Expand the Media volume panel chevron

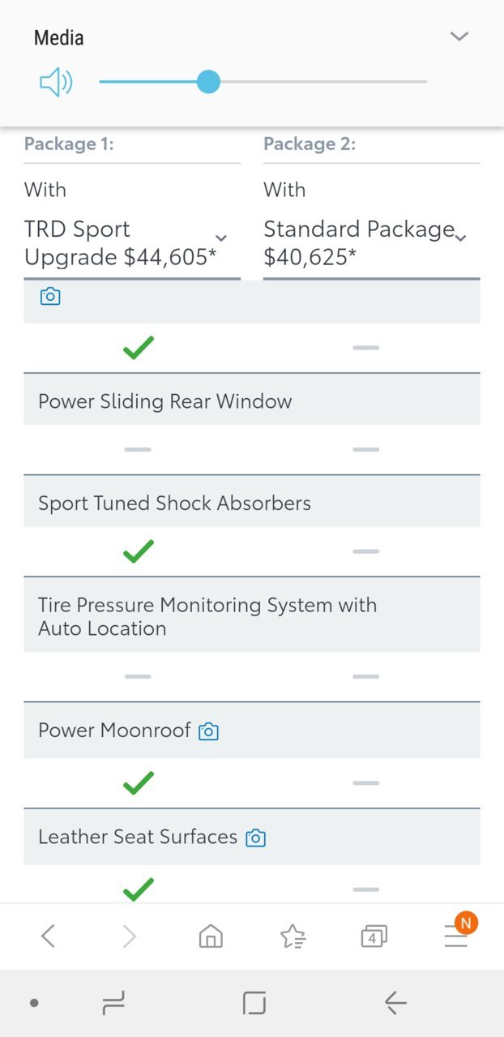[x=459, y=36]
